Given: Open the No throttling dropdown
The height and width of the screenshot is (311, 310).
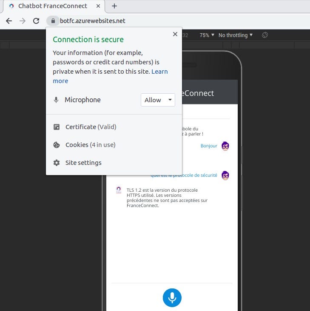Looking at the screenshot, I should pyautogui.click(x=236, y=35).
